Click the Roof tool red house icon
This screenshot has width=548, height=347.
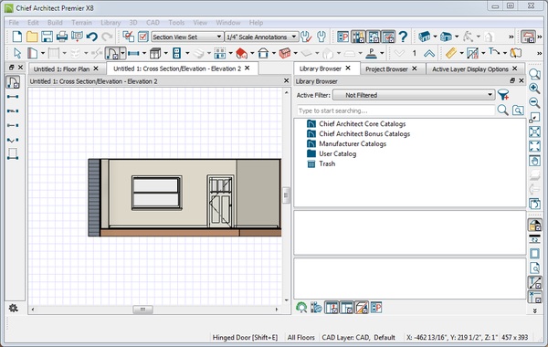pos(241,54)
